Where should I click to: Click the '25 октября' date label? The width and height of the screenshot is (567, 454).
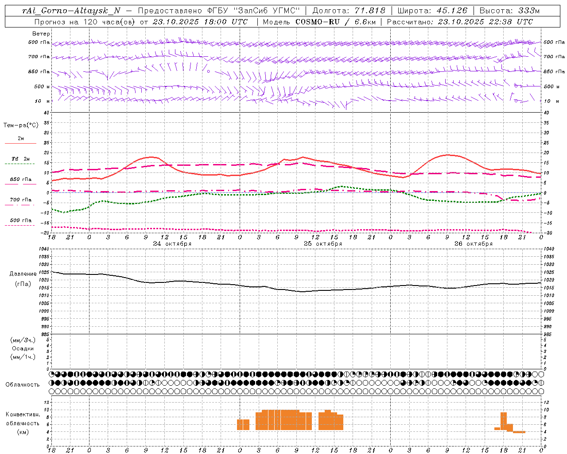tap(323, 243)
